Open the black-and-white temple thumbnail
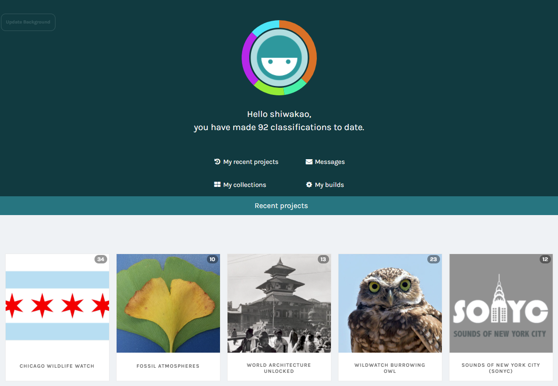Screen dimensions: 558x386 click(279, 303)
